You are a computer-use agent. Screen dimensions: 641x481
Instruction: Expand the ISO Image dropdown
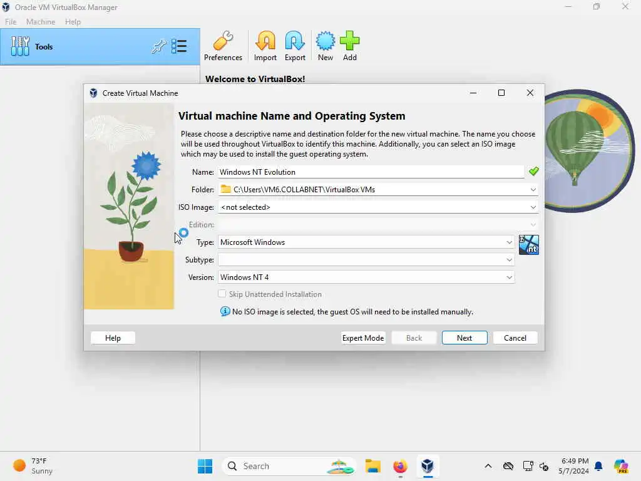pyautogui.click(x=533, y=207)
